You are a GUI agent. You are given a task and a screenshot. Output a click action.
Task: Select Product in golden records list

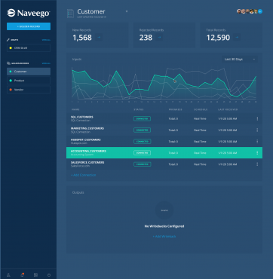pyautogui.click(x=29, y=81)
